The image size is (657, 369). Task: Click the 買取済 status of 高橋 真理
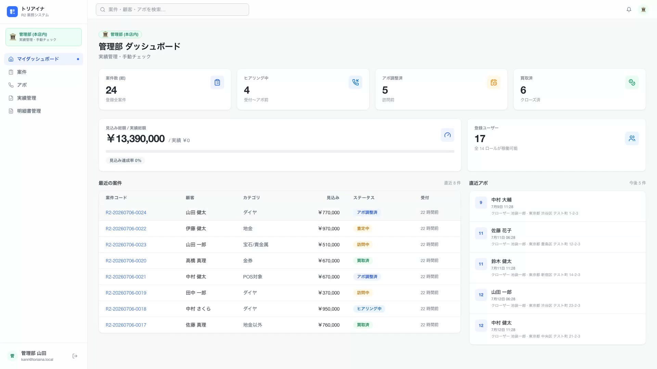point(363,261)
